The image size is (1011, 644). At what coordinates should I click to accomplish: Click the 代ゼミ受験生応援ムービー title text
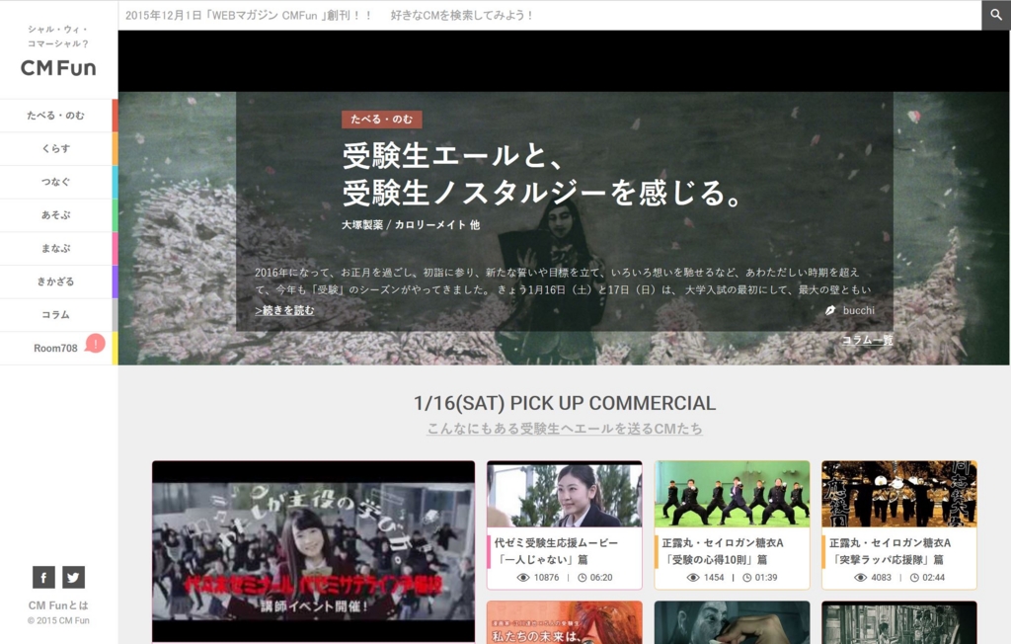point(557,551)
